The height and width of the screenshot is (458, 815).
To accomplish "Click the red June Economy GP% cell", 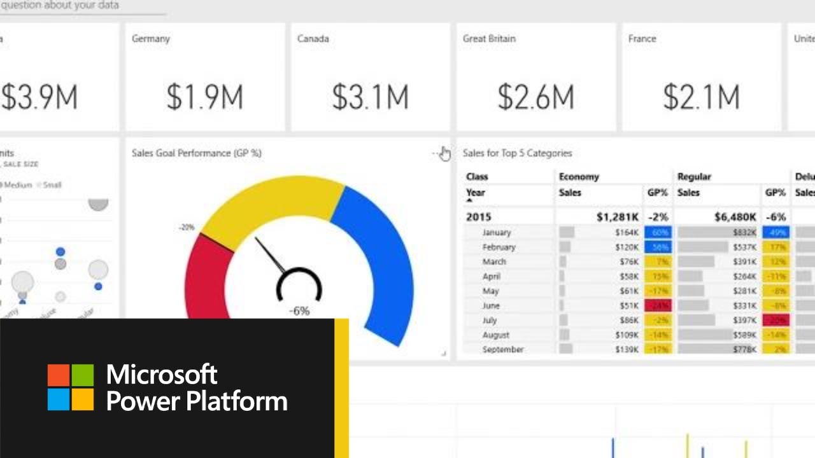I will tap(658, 305).
